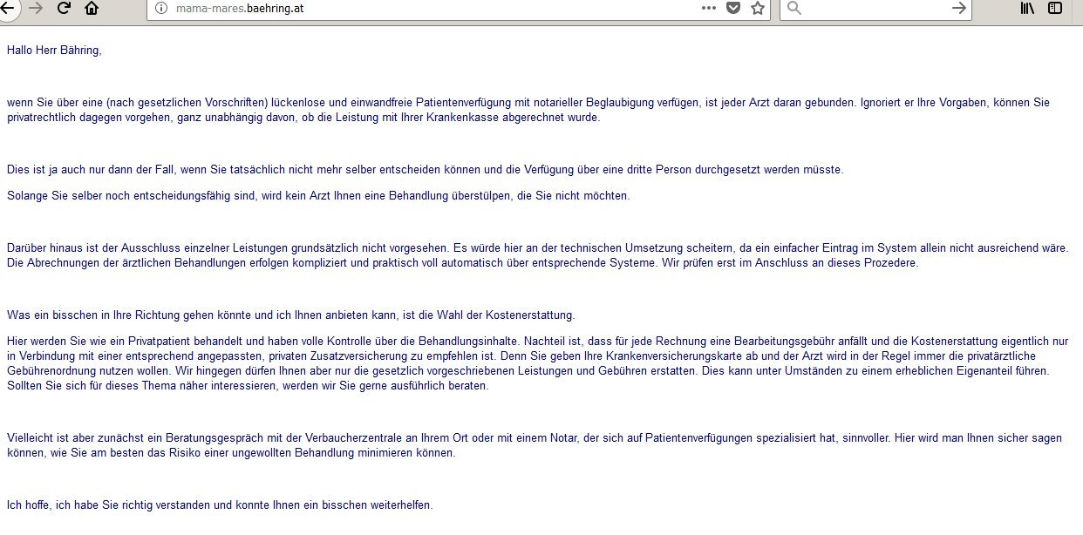Go back to the previous page

7,8
